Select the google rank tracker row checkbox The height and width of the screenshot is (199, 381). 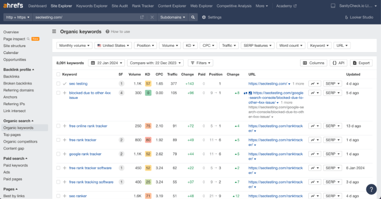tap(58, 154)
